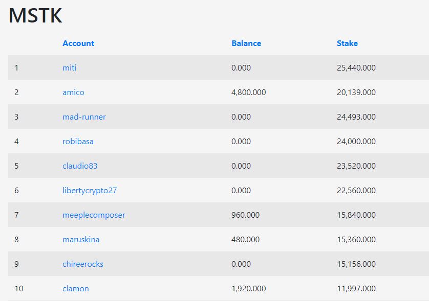Open the mad-runner account page
The height and width of the screenshot is (301, 429).
point(84,117)
